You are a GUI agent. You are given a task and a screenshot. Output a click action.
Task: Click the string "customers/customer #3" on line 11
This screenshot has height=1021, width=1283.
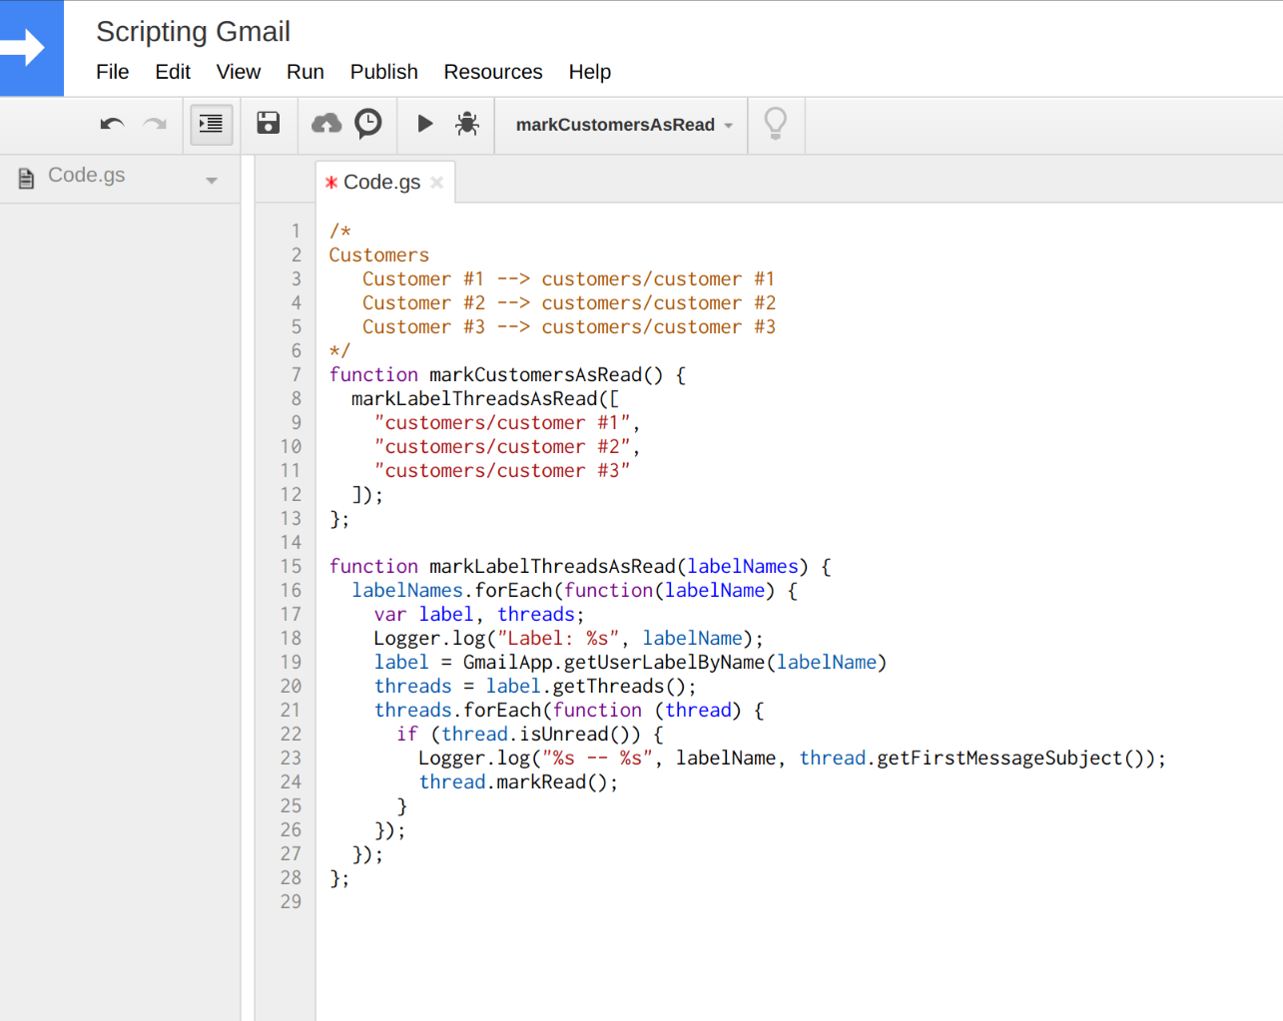click(x=502, y=470)
